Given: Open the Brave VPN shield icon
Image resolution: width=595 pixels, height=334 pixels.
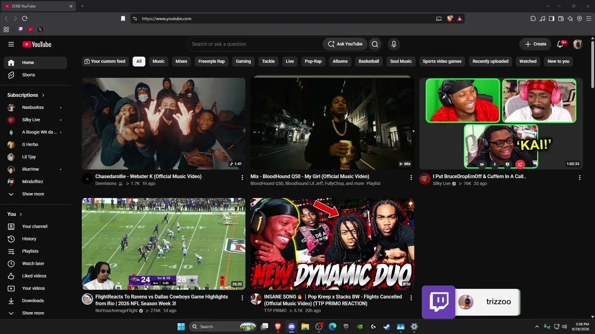Looking at the screenshot, I should (x=579, y=19).
